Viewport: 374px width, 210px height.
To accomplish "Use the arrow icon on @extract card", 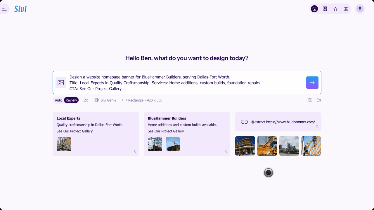I will (317, 127).
